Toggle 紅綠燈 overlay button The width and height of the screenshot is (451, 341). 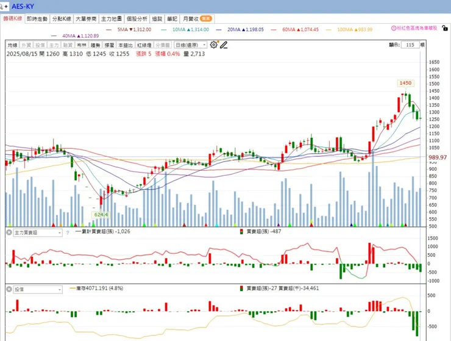coord(144,45)
